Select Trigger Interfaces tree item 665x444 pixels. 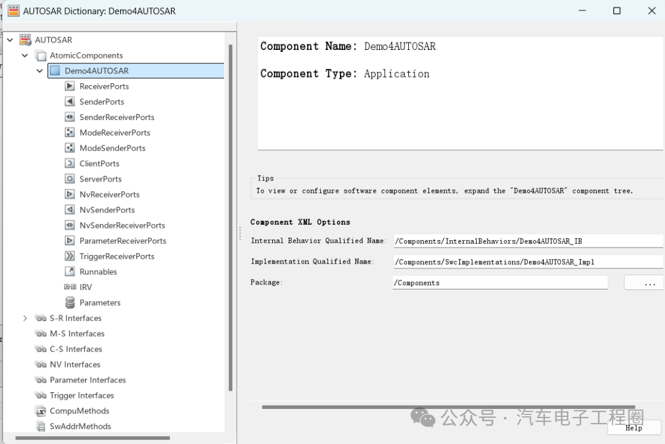click(82, 395)
